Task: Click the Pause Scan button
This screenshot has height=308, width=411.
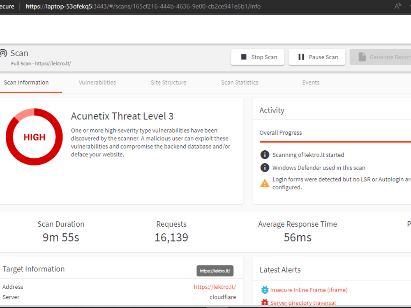Action: pos(317,57)
